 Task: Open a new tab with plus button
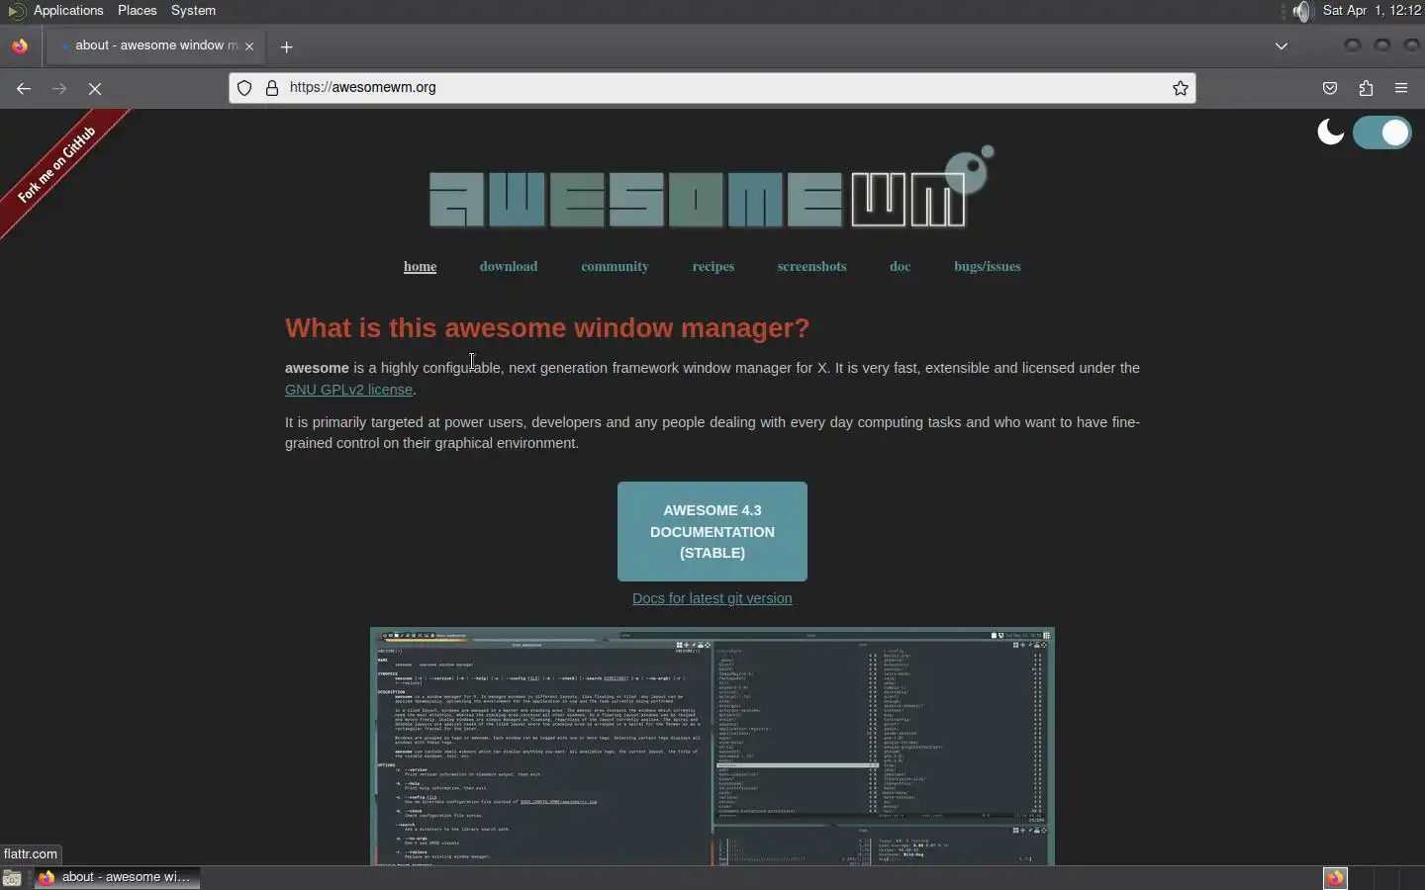click(286, 46)
